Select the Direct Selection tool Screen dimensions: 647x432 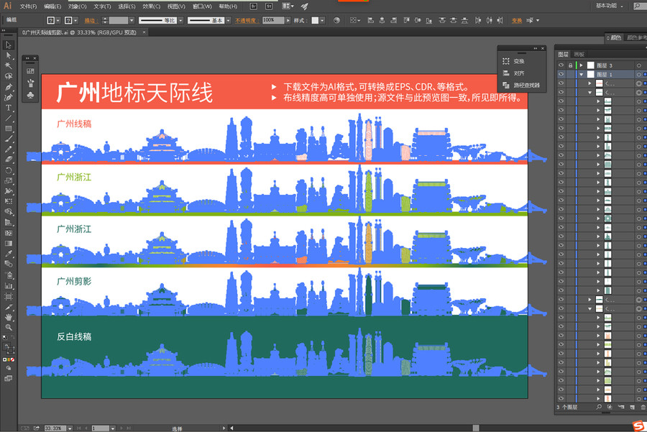point(8,55)
